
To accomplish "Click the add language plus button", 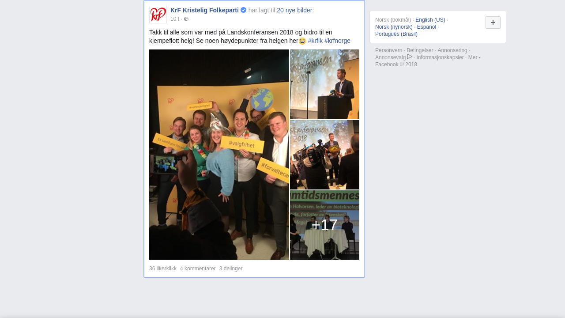I will point(493,23).
